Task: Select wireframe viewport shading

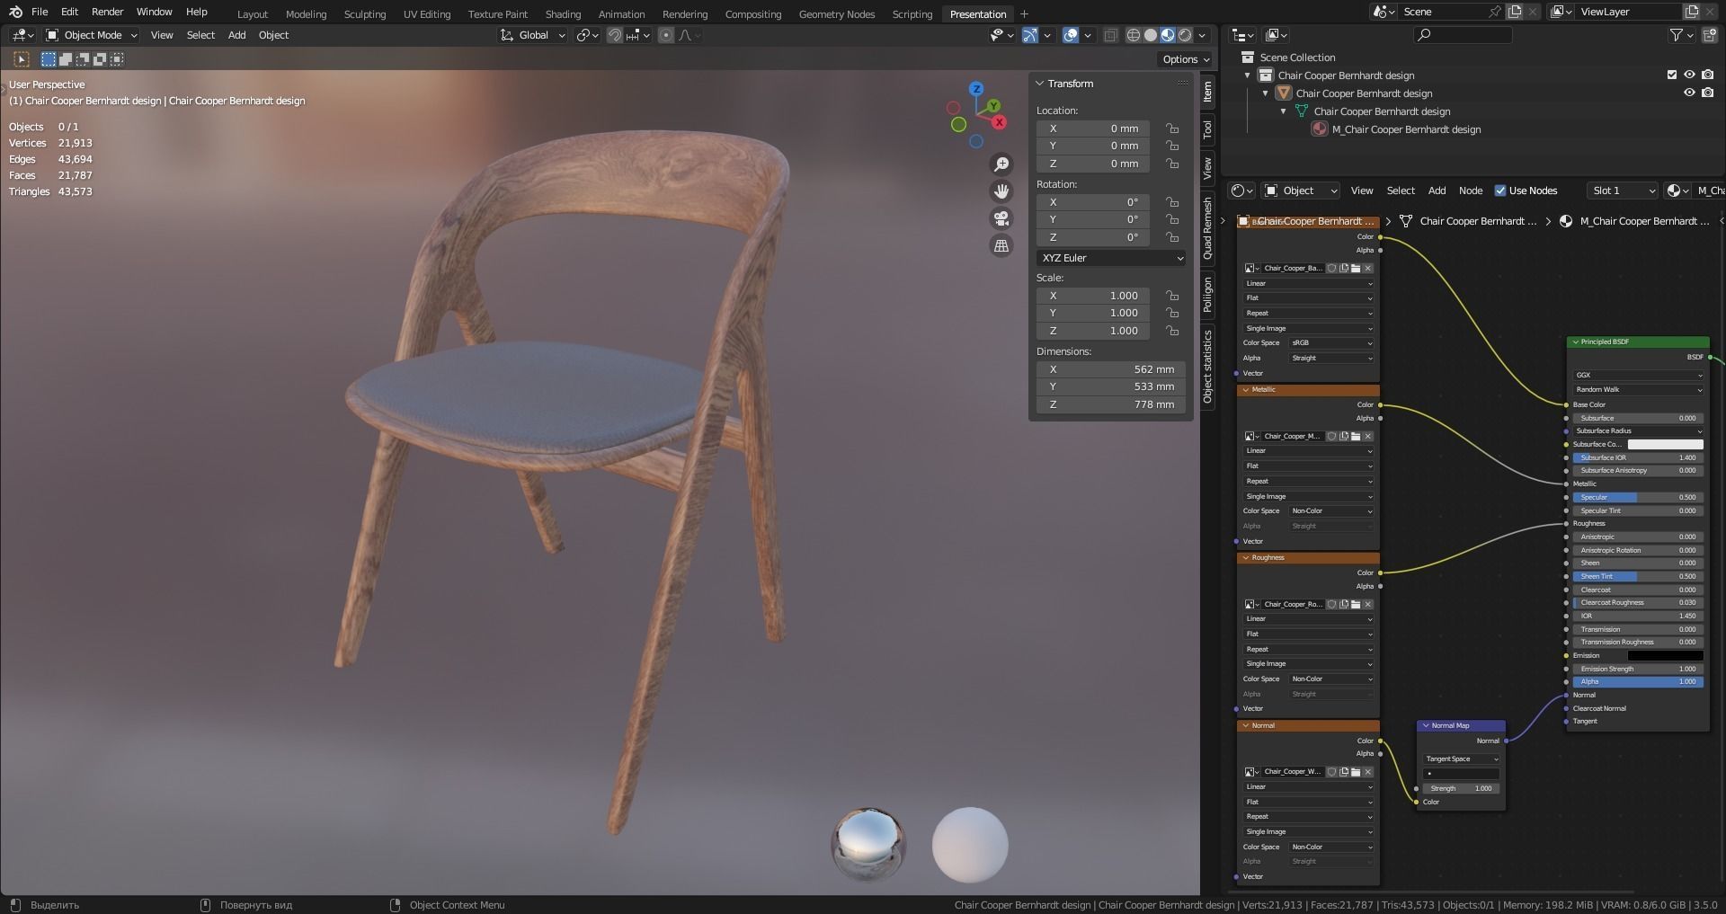Action: [1133, 35]
